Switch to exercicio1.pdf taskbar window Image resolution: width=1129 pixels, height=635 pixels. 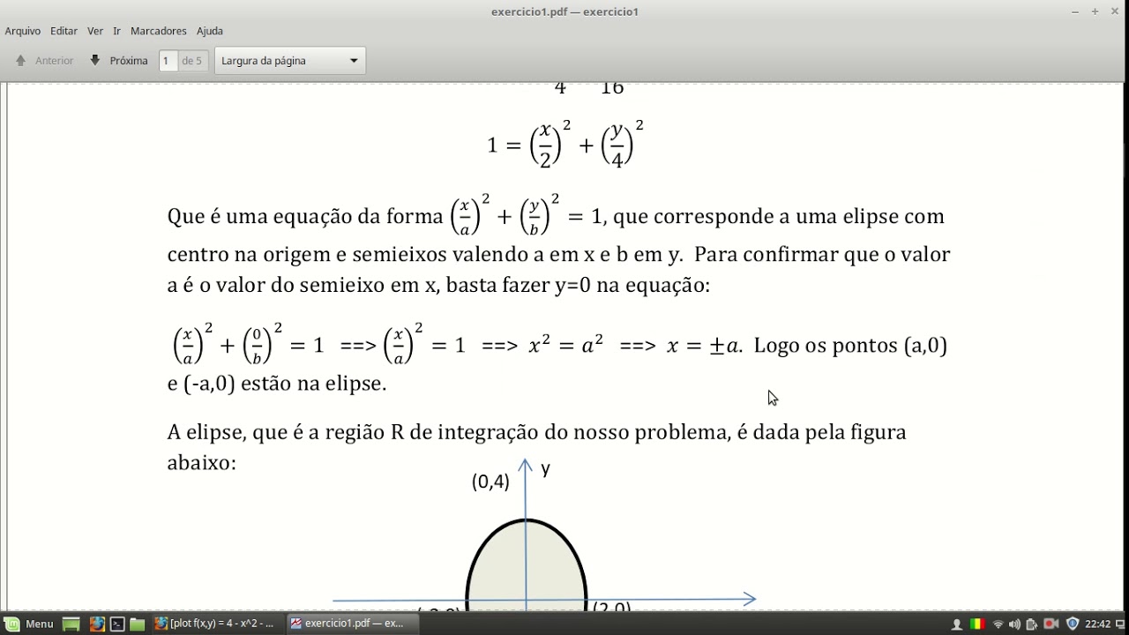click(352, 624)
